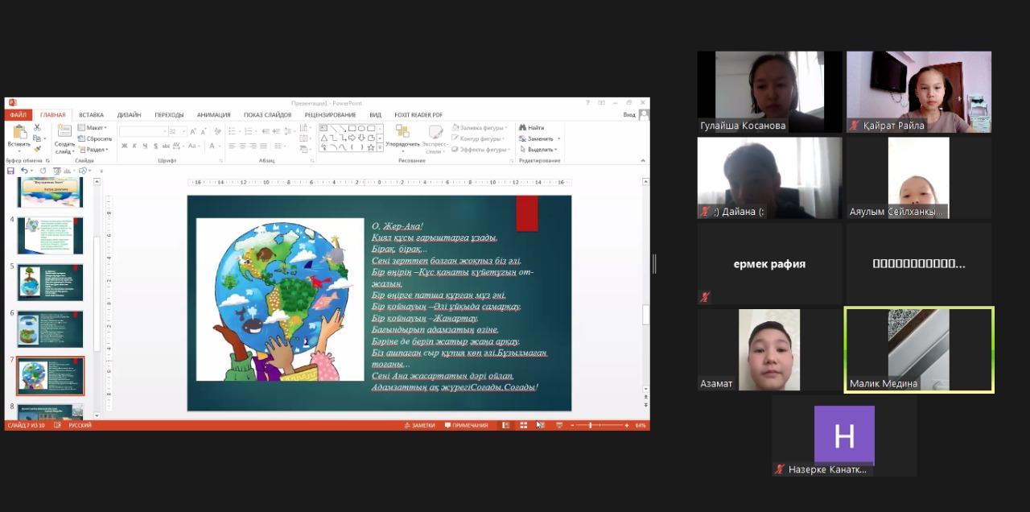Start slideshow from status bar icon
The image size is (1030, 512).
click(559, 425)
